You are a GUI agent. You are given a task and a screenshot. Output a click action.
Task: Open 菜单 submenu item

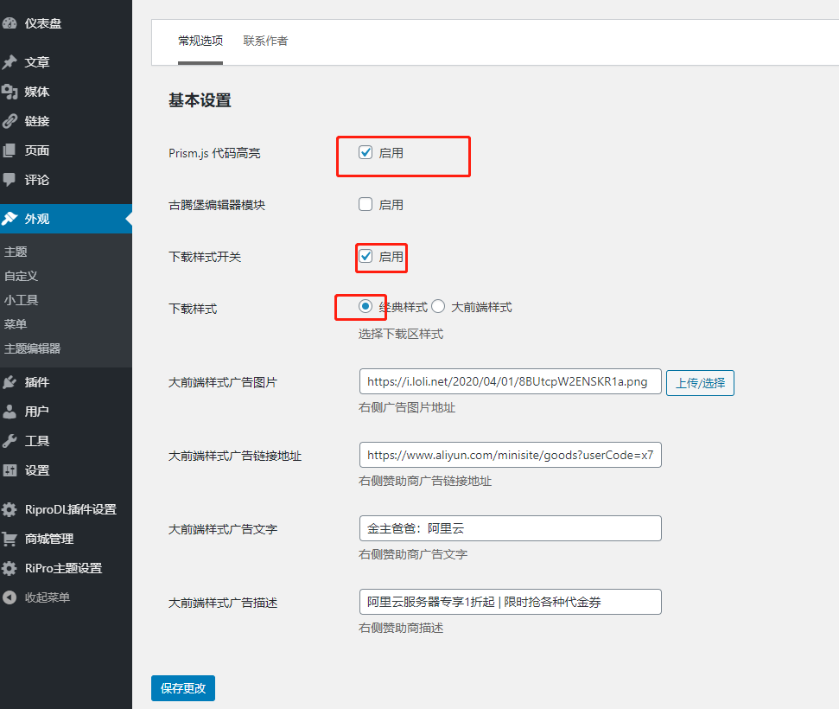click(16, 324)
